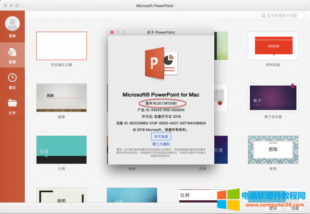Choose the 引用 teal template
The image size is (310, 214).
point(61,150)
